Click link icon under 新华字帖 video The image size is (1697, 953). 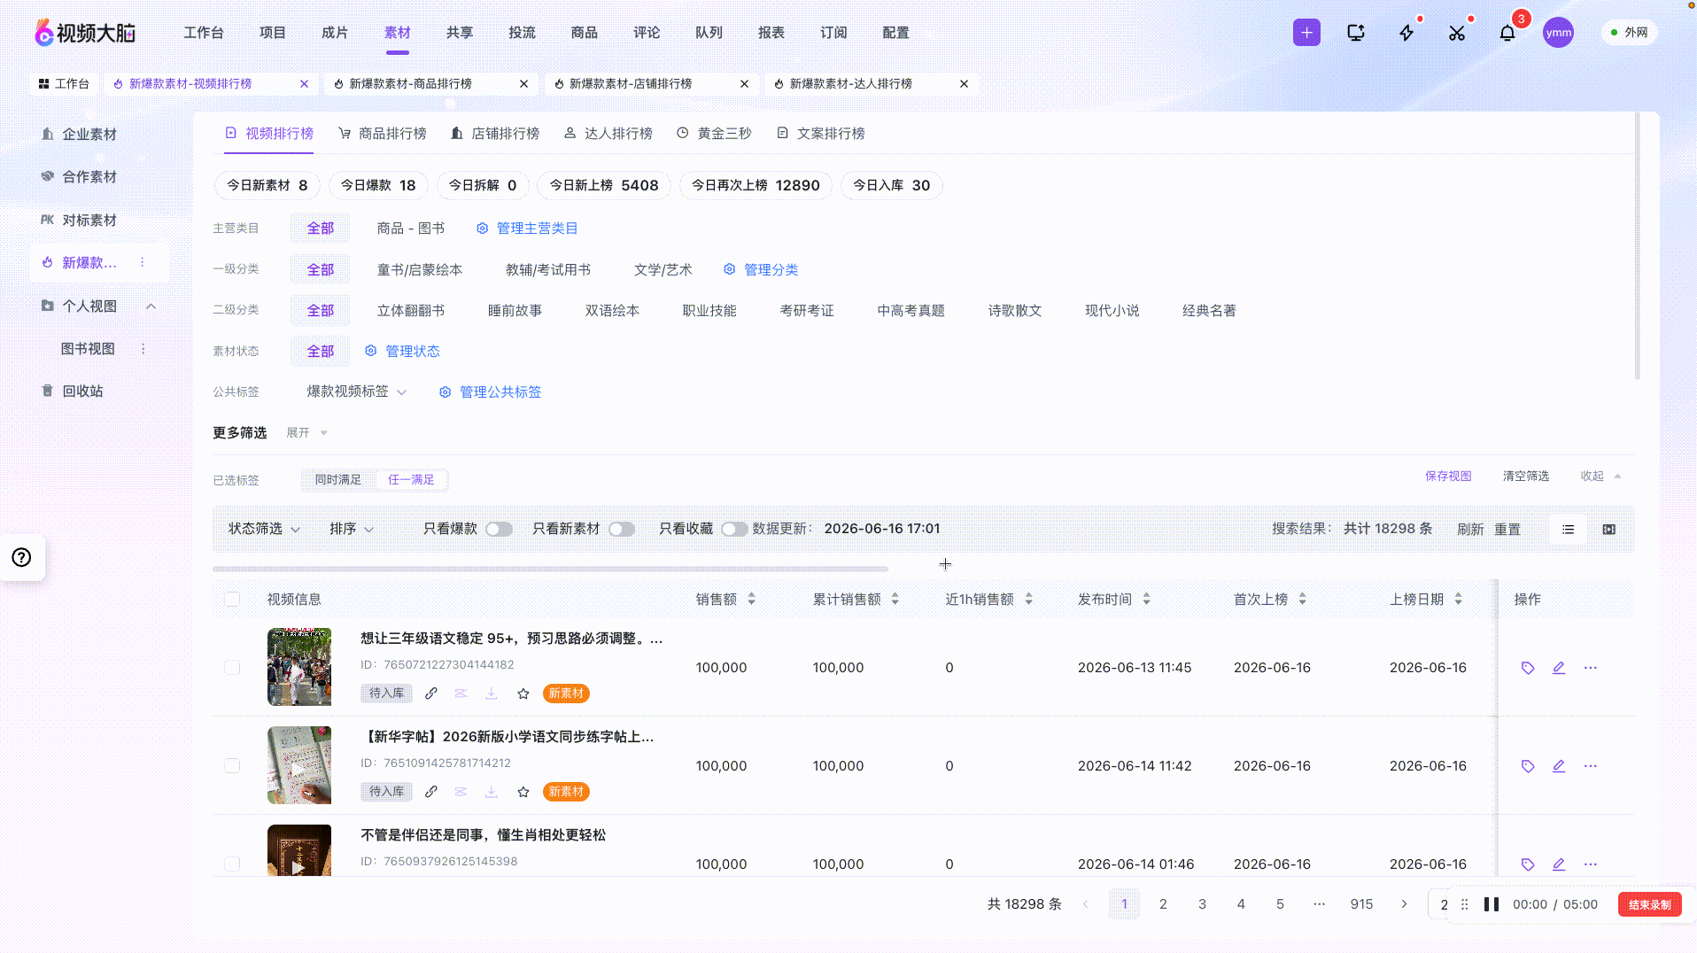(x=431, y=792)
